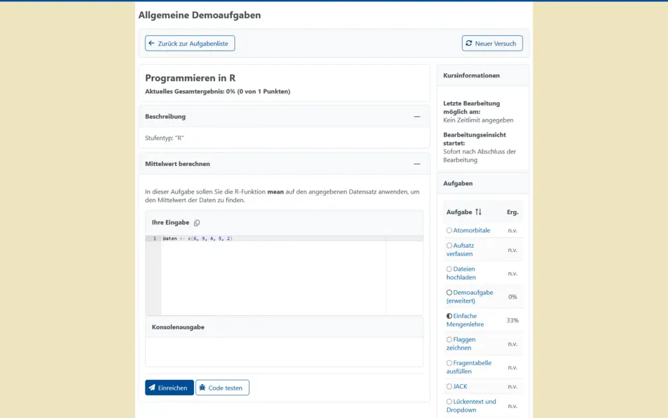
Task: Open the Einfache Mengenlehre task link
Action: pyautogui.click(x=464, y=320)
